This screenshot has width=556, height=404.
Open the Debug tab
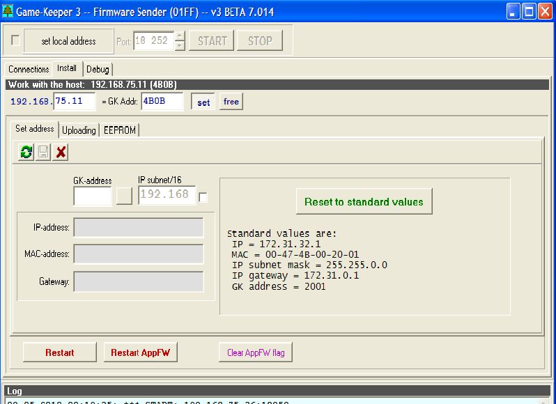click(98, 70)
